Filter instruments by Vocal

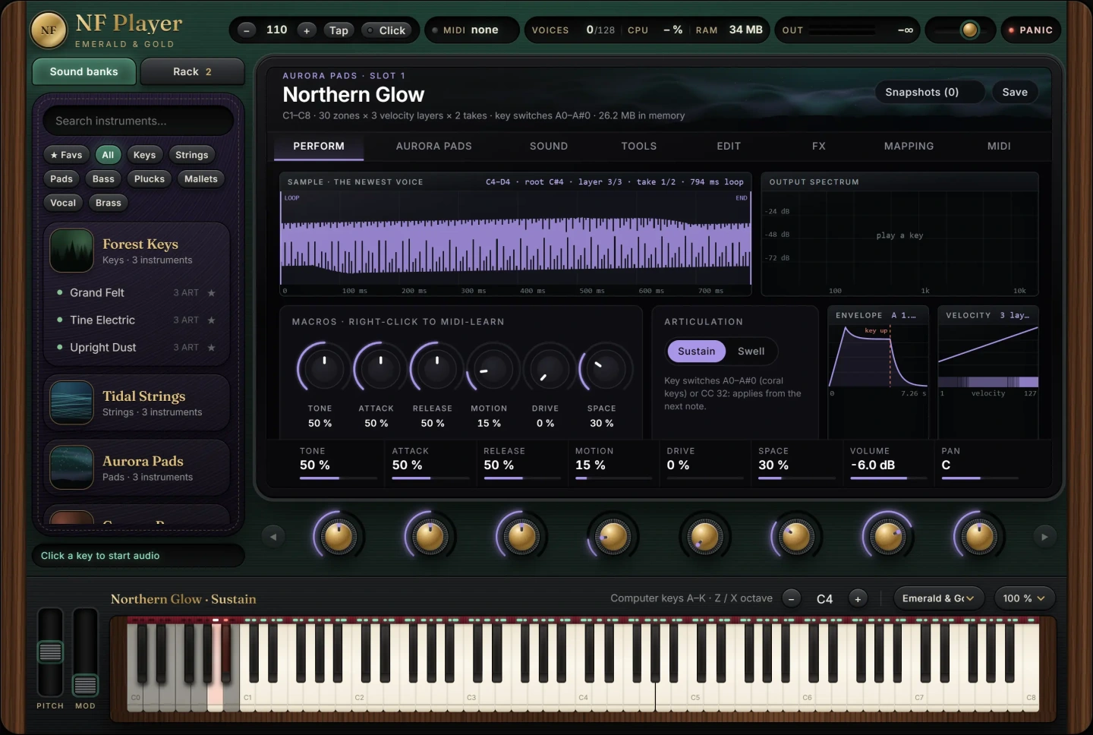(63, 203)
